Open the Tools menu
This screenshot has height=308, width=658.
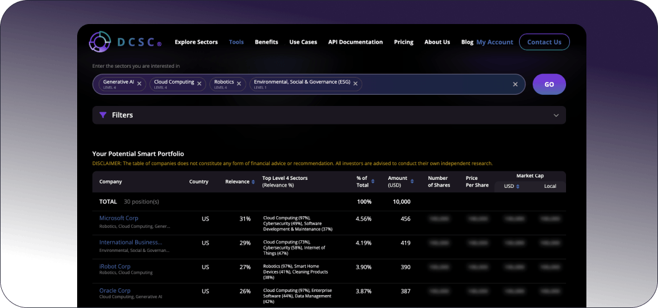tap(236, 42)
